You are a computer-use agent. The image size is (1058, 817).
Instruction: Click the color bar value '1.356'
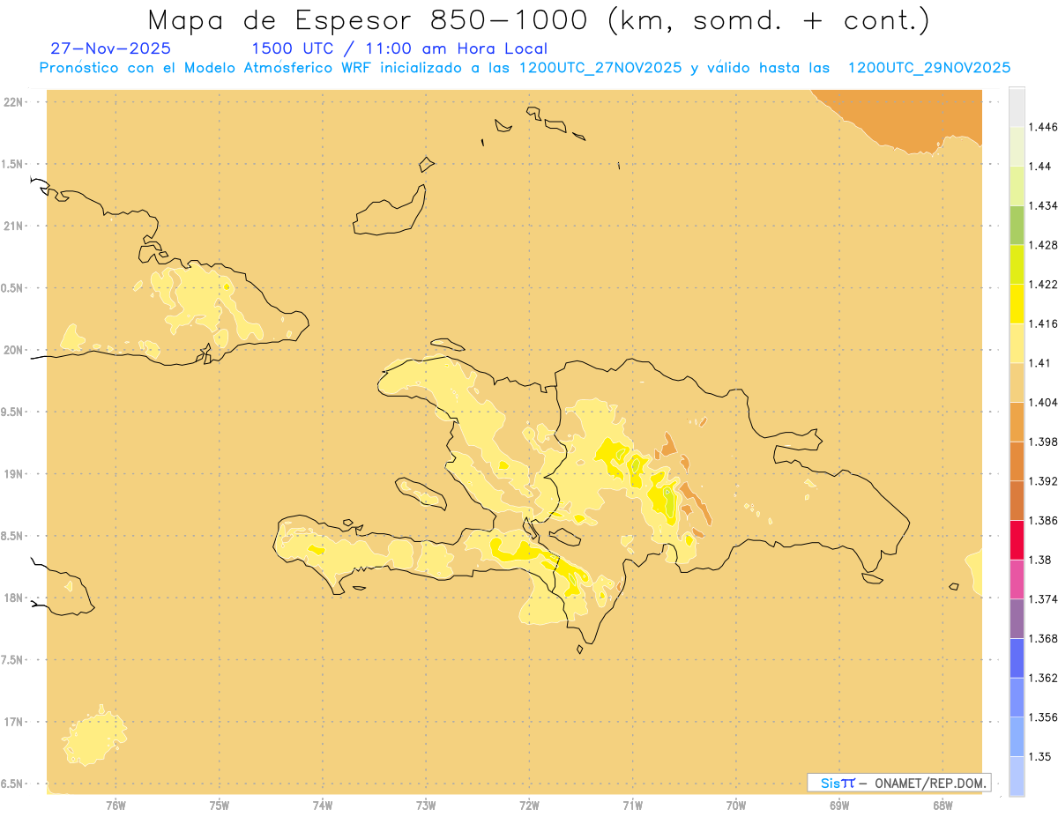click(x=1044, y=717)
